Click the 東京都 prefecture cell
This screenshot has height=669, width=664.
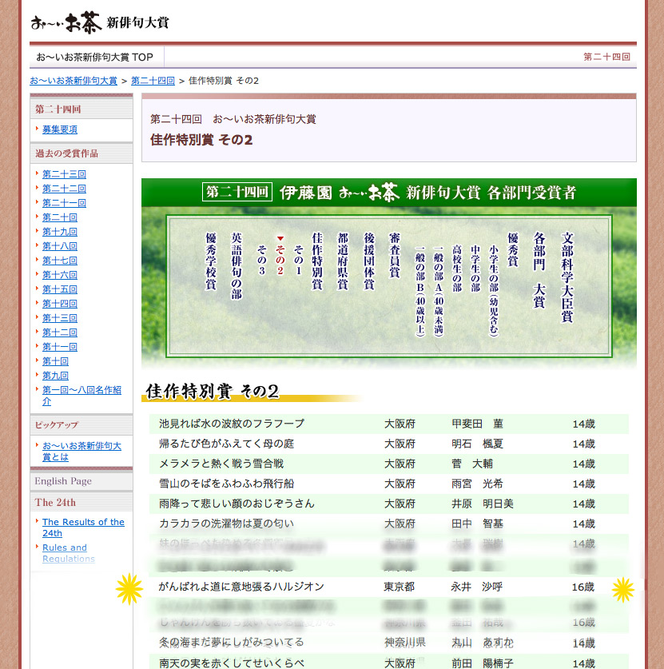pyautogui.click(x=400, y=587)
